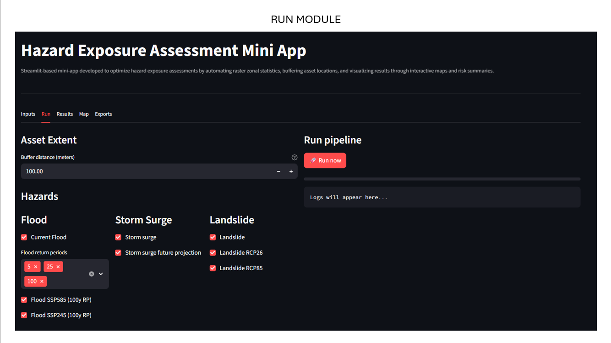Increase buffer distance with plus icon
The width and height of the screenshot is (611, 343).
tap(291, 171)
